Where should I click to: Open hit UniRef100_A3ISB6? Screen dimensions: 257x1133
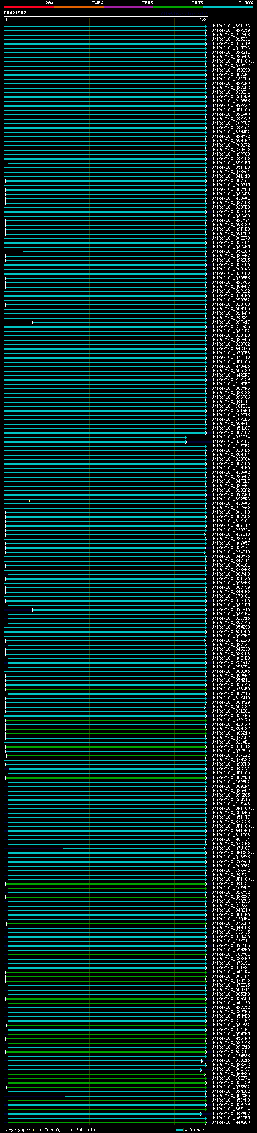pos(230,632)
